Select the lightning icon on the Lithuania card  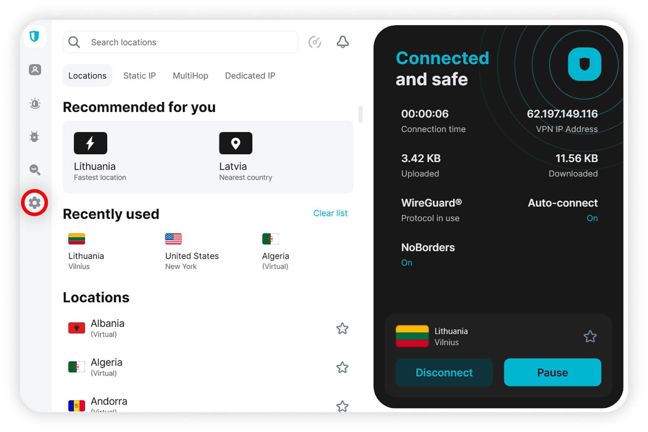(x=90, y=143)
